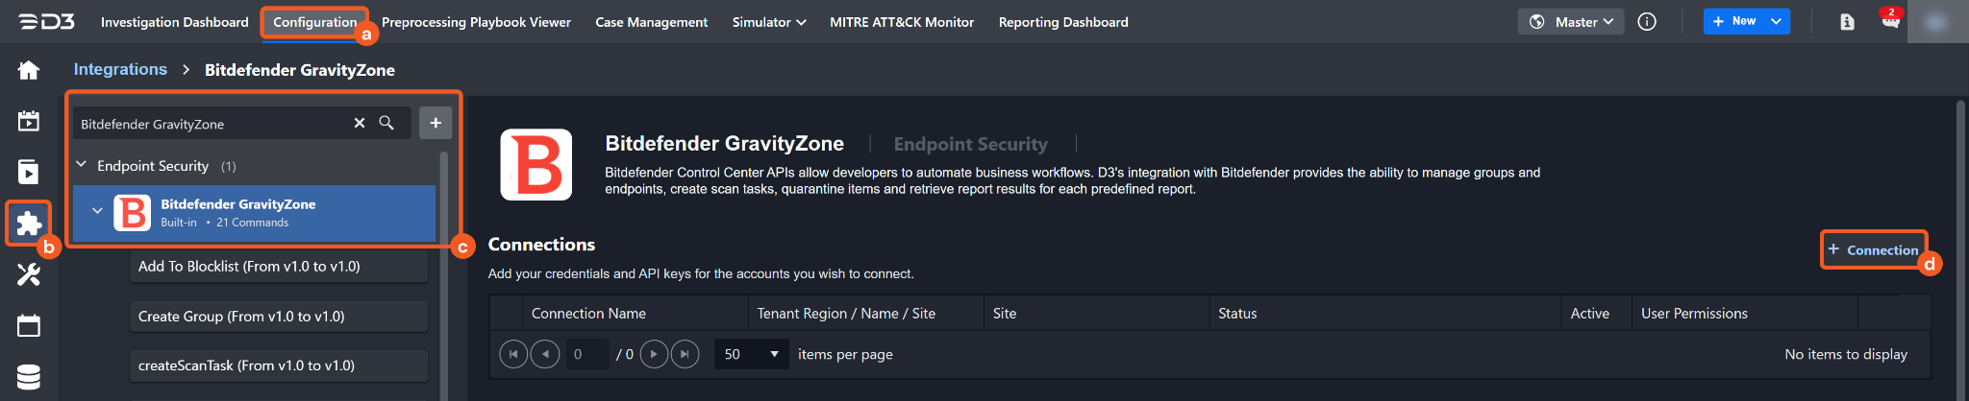
Task: Open the database stack icon in sidebar
Action: (29, 377)
